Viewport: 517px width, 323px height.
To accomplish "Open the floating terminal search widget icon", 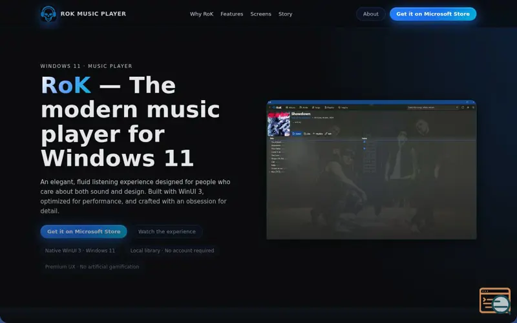I will [x=495, y=300].
